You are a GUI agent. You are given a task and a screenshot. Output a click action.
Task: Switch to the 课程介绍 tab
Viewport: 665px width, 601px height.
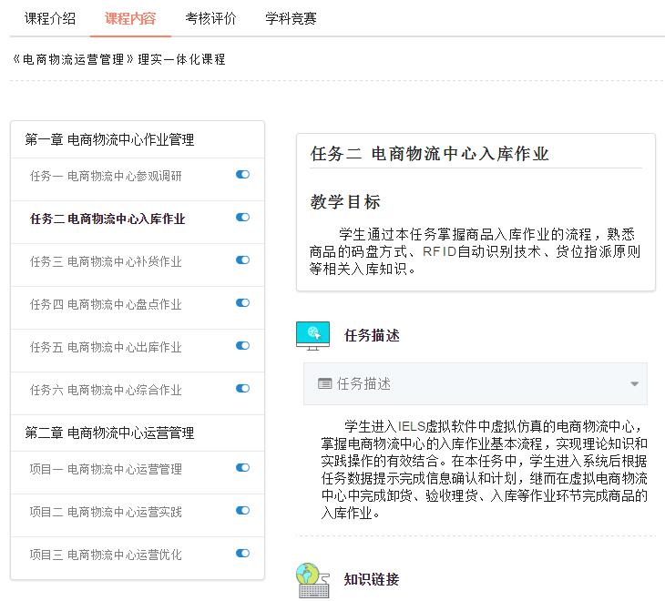[x=50, y=18]
